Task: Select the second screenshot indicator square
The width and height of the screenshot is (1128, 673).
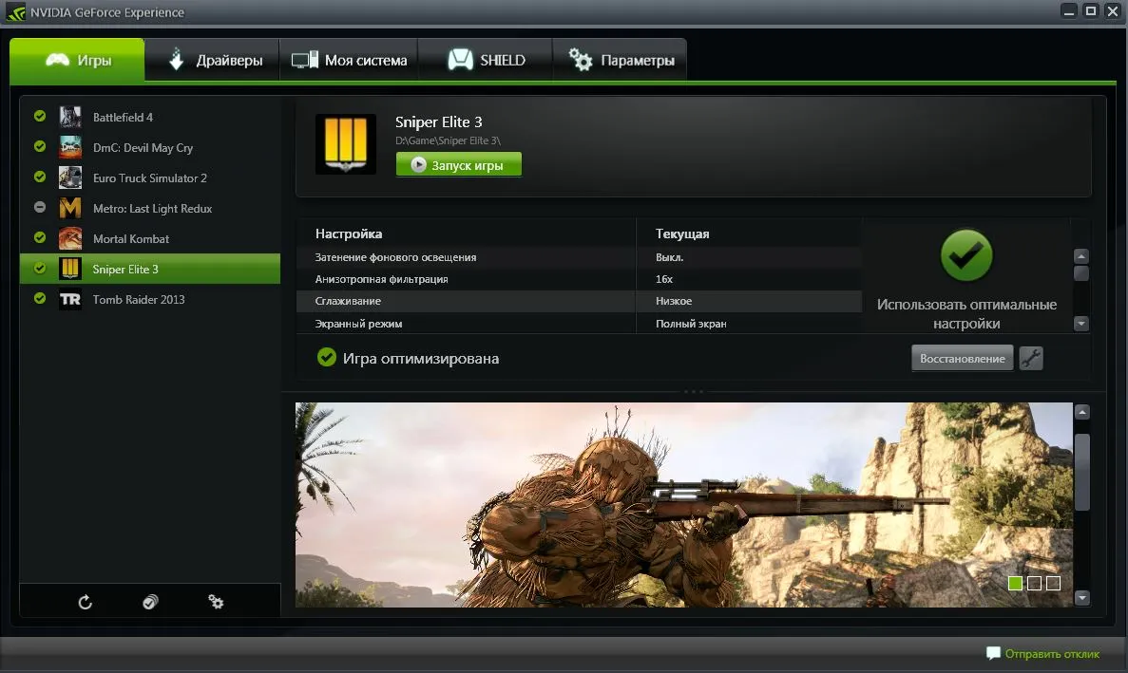Action: click(1034, 583)
